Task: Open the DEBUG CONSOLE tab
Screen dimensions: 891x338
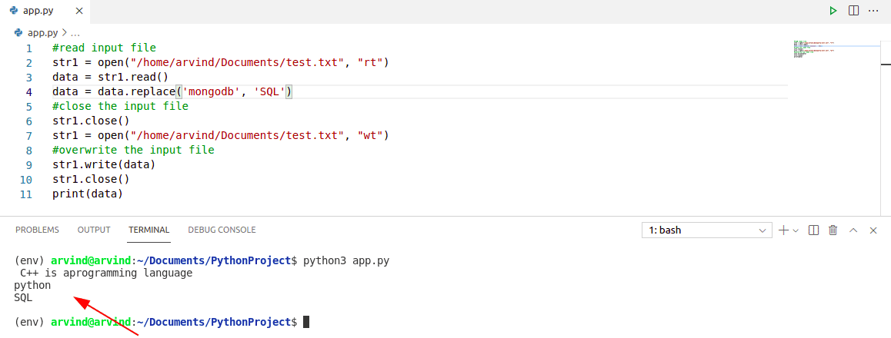Action: (222, 230)
